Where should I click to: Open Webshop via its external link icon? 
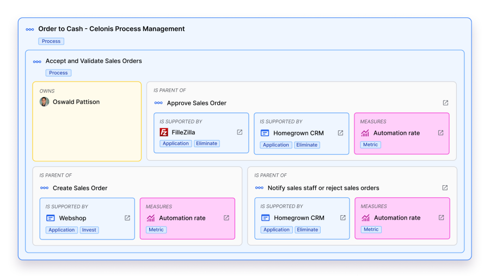point(127,218)
